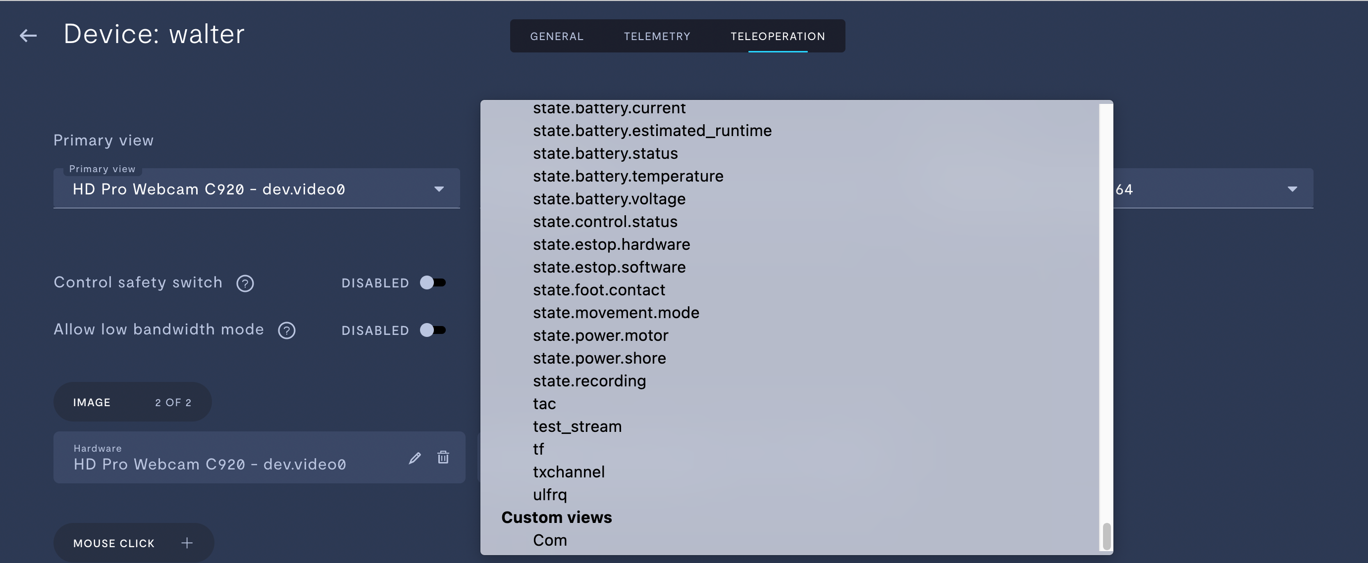Switch to the General tab
The image size is (1368, 563).
click(557, 36)
